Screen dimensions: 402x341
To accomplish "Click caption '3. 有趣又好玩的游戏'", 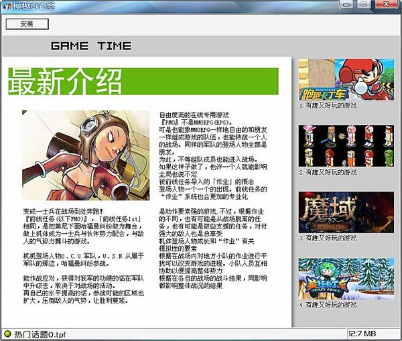I will point(328,238).
